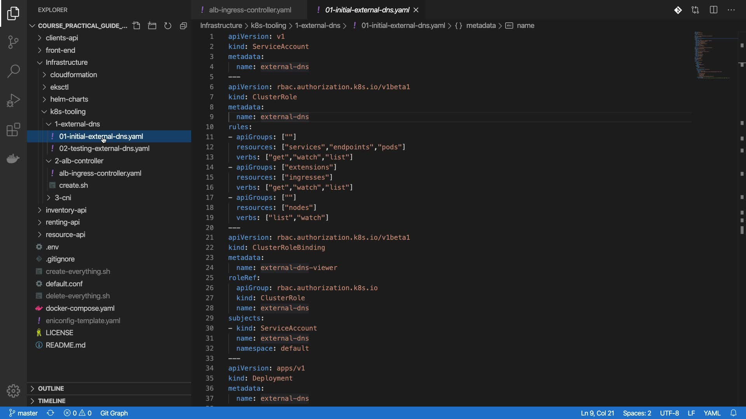This screenshot has height=419, width=746.
Task: Open 02-testing-external-dns.yaml file
Action: tap(104, 149)
